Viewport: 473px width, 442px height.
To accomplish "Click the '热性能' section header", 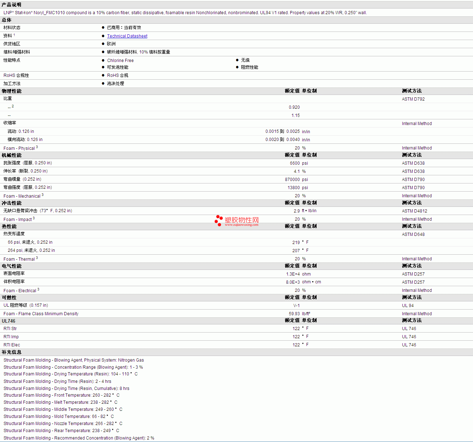I will click(x=9, y=226).
